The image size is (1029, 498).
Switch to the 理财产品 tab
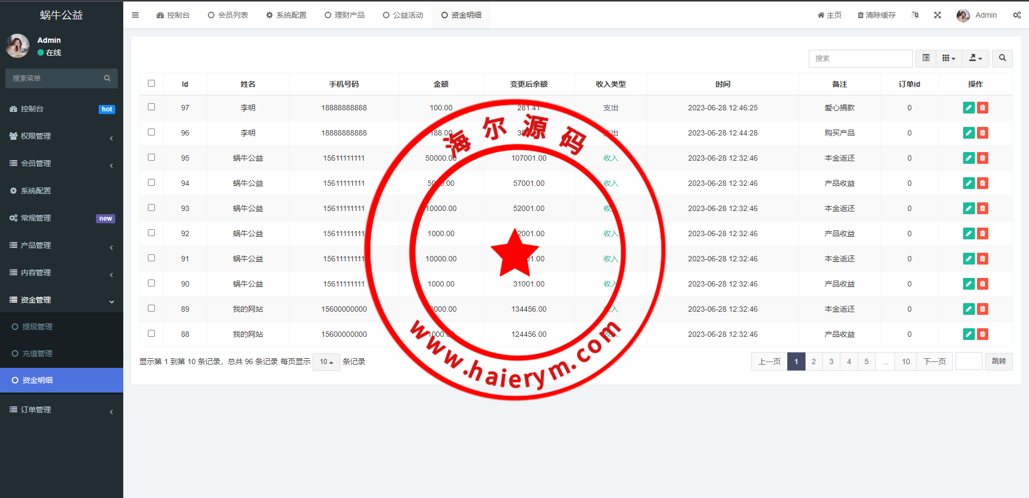pyautogui.click(x=345, y=15)
